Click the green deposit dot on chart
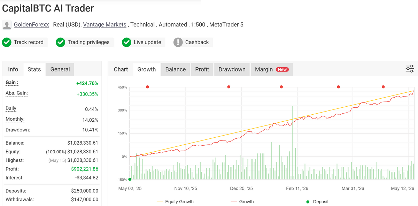This screenshot has width=418, height=206. [x=130, y=179]
